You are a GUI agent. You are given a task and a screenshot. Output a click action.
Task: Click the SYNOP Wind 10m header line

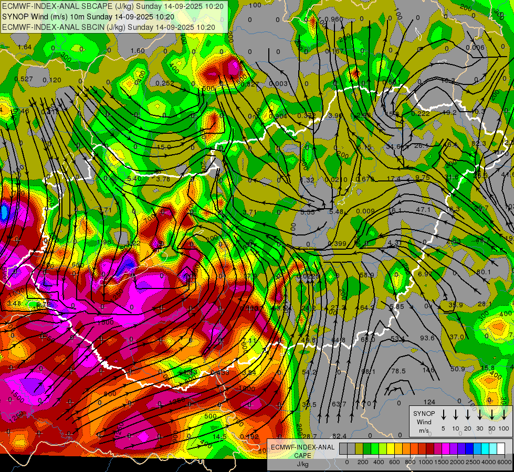click(88, 17)
